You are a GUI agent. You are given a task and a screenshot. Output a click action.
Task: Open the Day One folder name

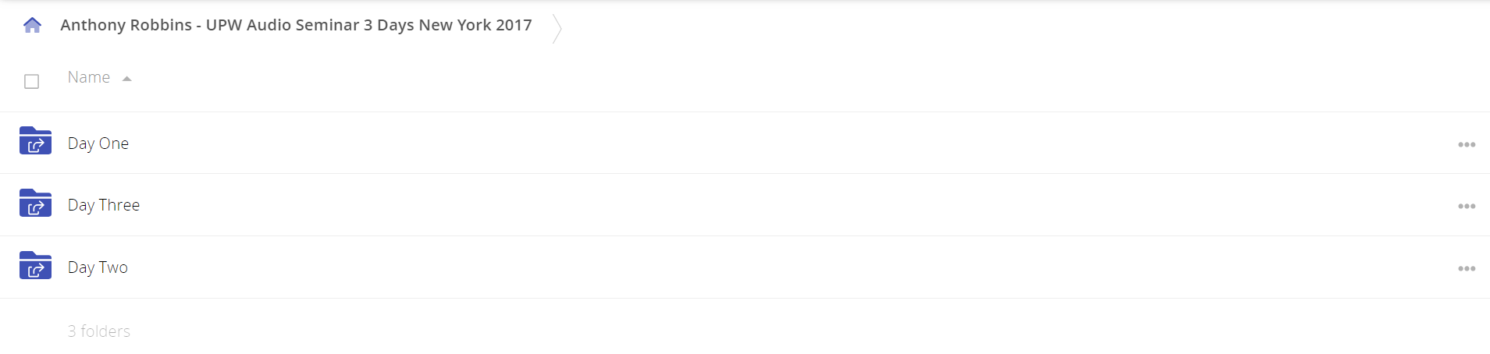(98, 143)
